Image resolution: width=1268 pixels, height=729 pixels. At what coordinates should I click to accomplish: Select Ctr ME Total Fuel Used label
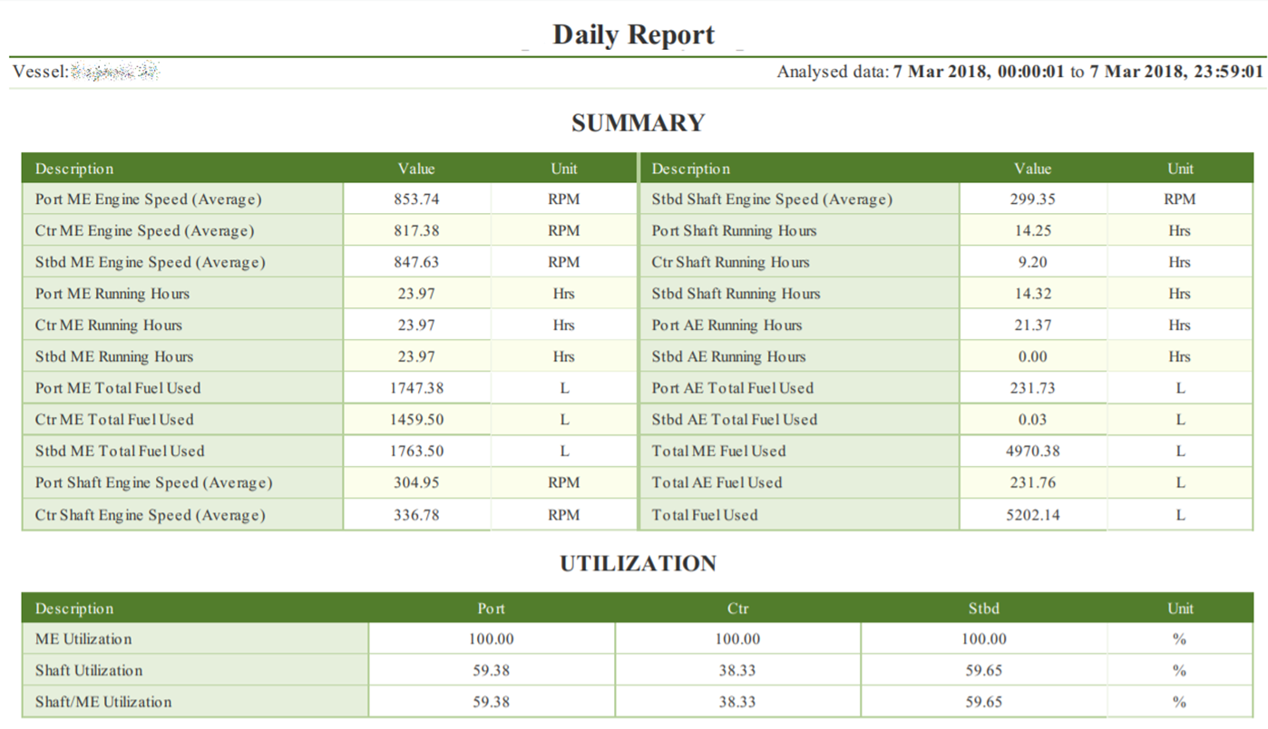[114, 420]
